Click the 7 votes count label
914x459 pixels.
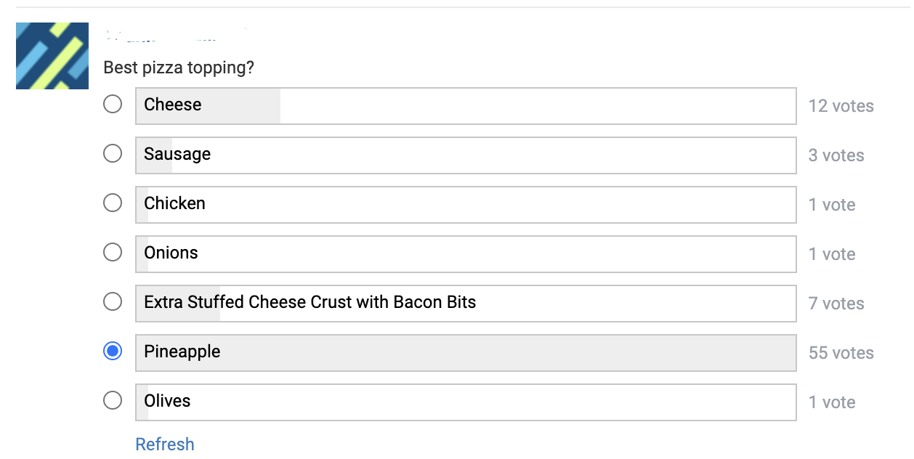(836, 304)
